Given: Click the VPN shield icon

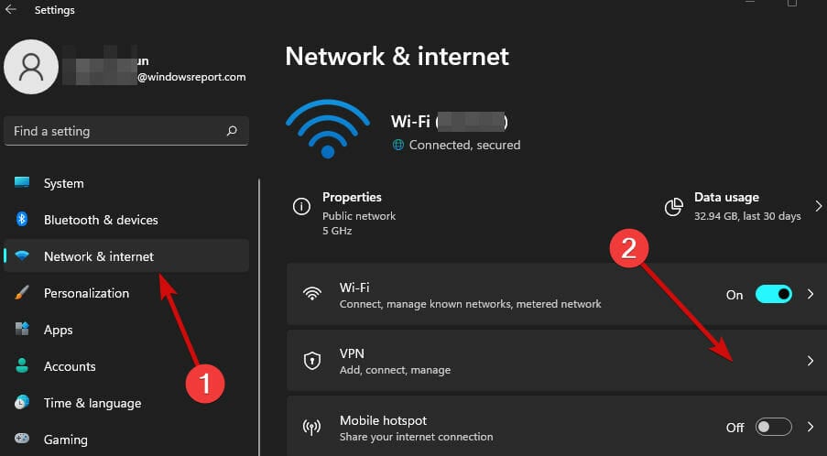Looking at the screenshot, I should tap(312, 361).
